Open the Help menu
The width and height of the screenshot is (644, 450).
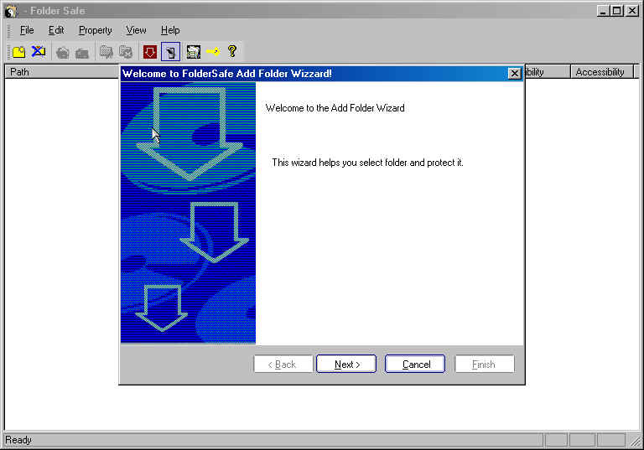pos(170,30)
